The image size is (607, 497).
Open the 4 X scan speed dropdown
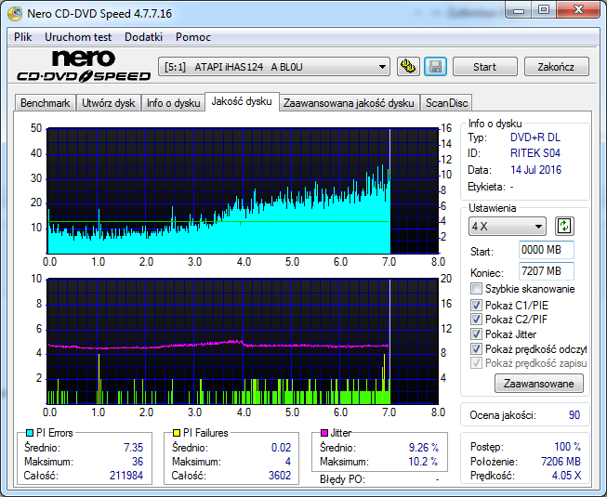coord(508,227)
